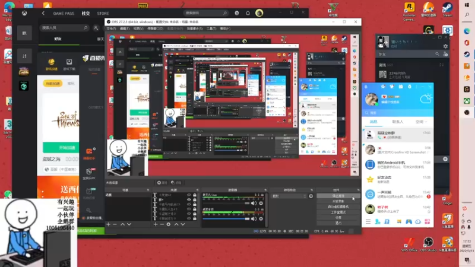Screen dimensions: 475x267
Task: Click 设置 button in OBS controls
Action: pos(338,218)
